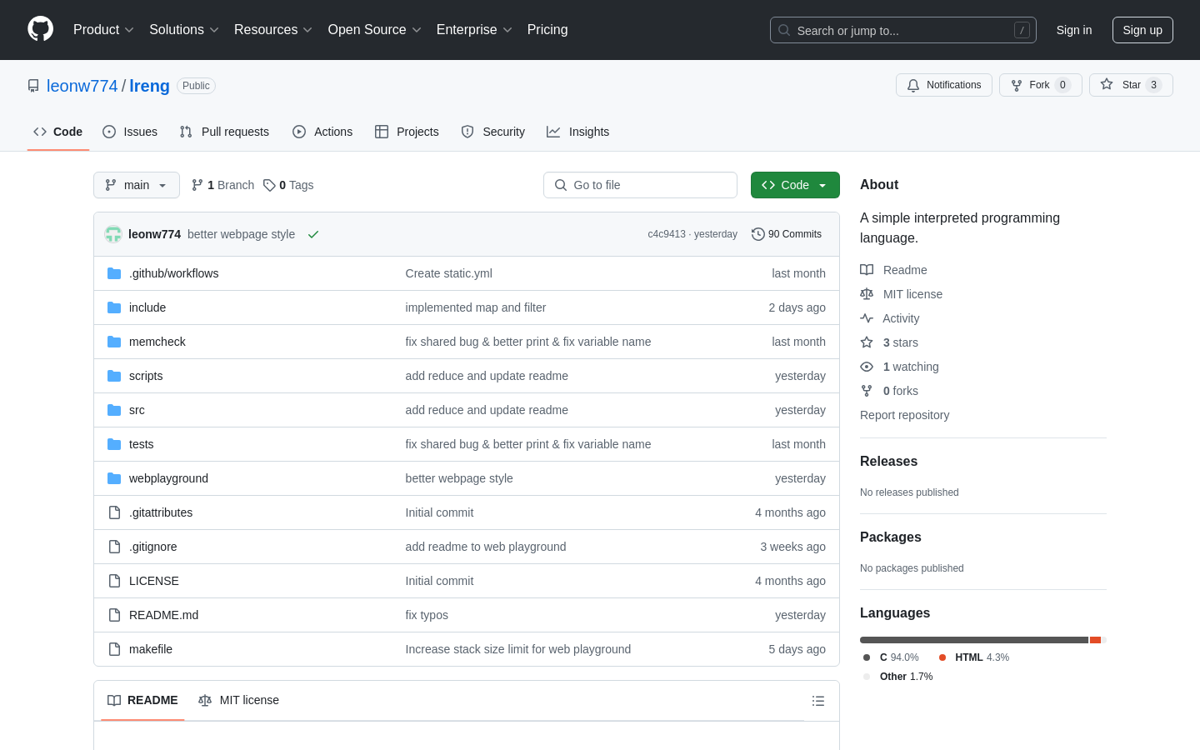This screenshot has height=750, width=1200.
Task: Expand the green Code dropdown
Action: click(x=795, y=185)
